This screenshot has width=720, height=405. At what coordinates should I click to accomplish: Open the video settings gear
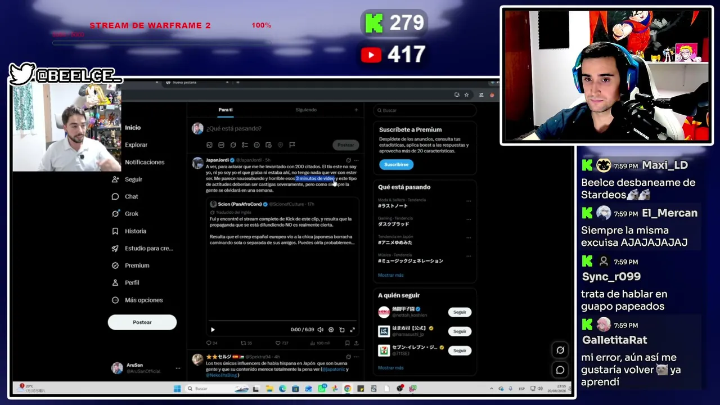coord(331,330)
